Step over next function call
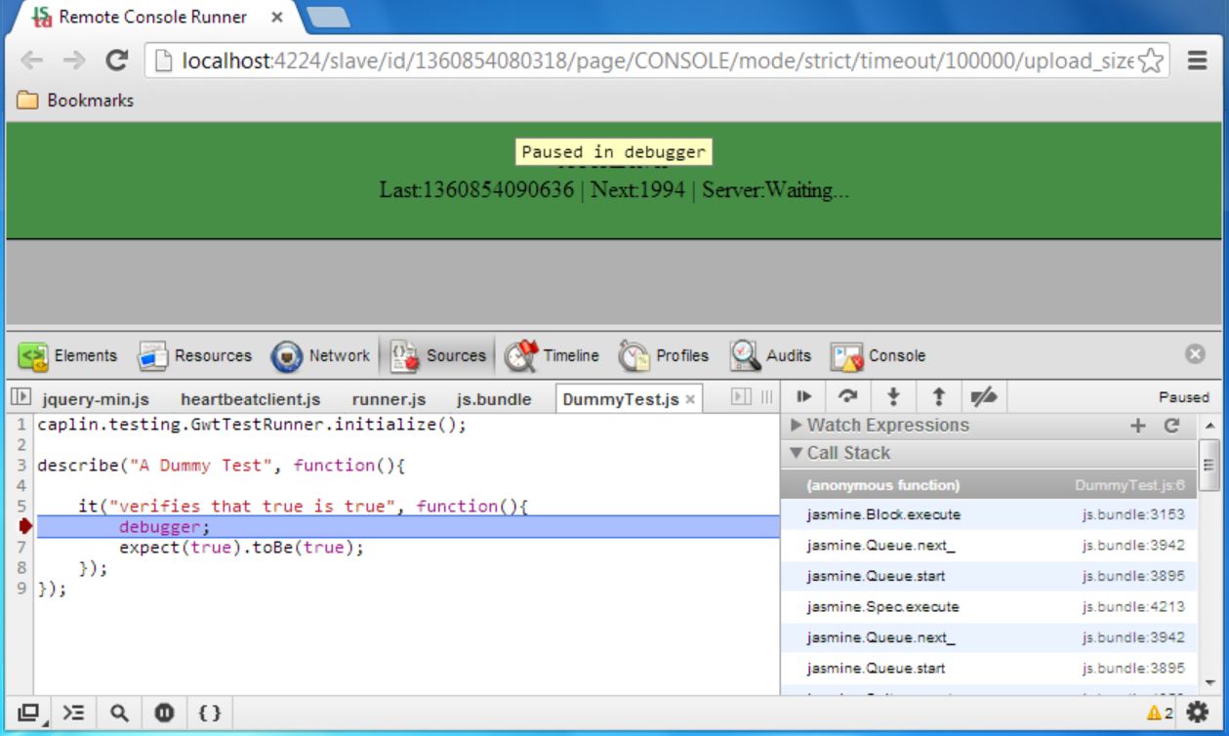The height and width of the screenshot is (736, 1229). (x=848, y=396)
